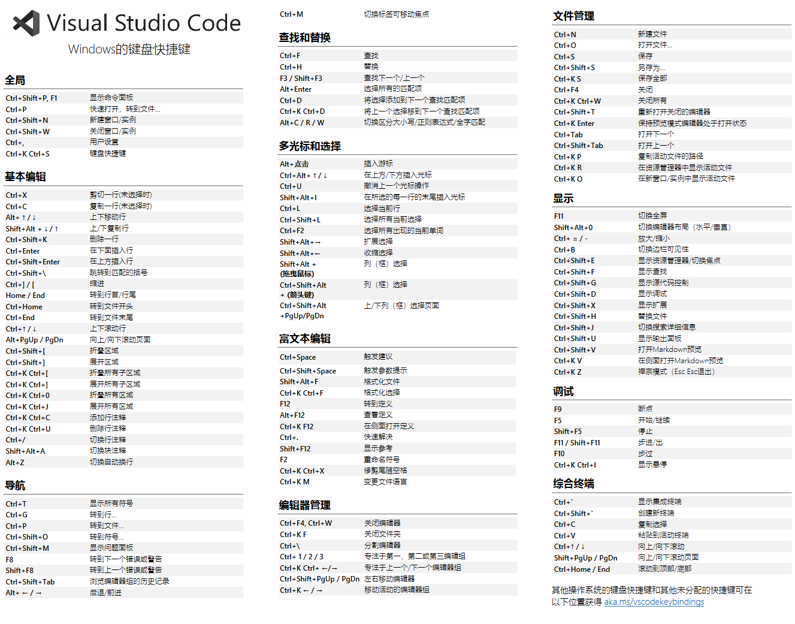The image size is (795, 624).
Task: Select the 'Ctrl+Shift+N' shortcut text
Action: (27, 120)
